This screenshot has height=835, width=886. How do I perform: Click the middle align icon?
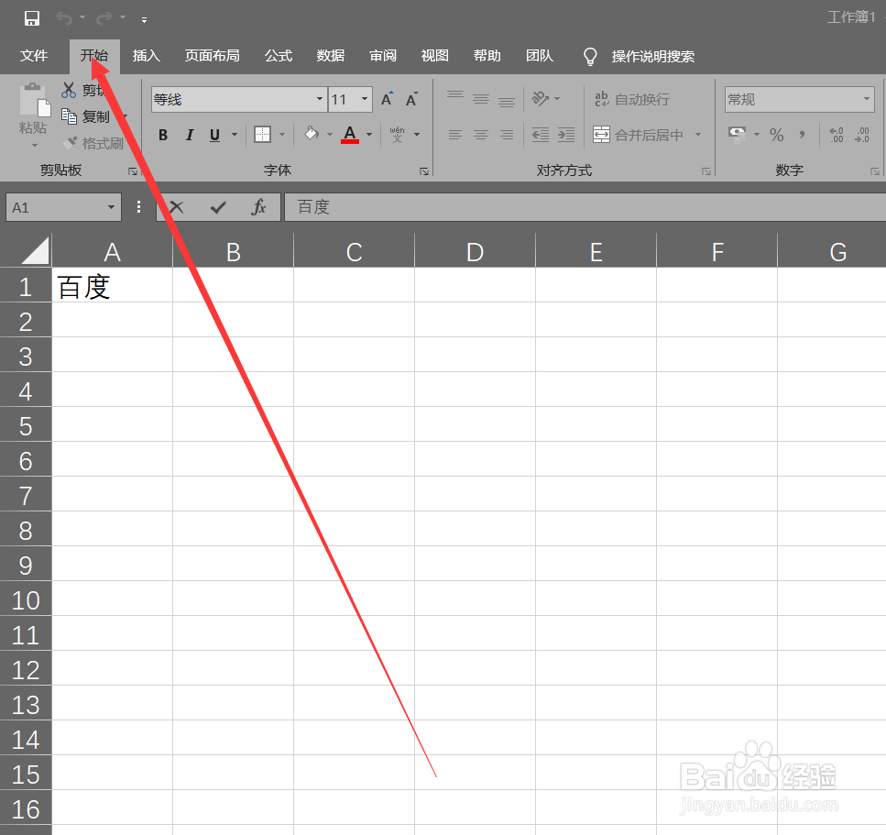tap(481, 100)
